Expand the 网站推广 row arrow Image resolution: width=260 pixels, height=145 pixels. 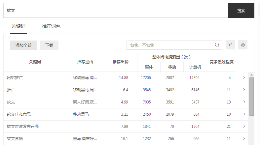244,78
